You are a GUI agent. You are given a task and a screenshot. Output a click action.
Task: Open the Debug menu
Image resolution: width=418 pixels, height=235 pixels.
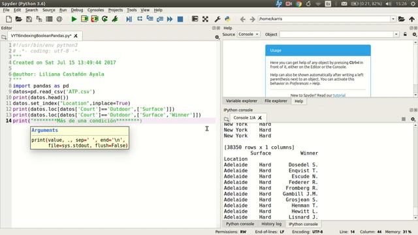[77, 10]
